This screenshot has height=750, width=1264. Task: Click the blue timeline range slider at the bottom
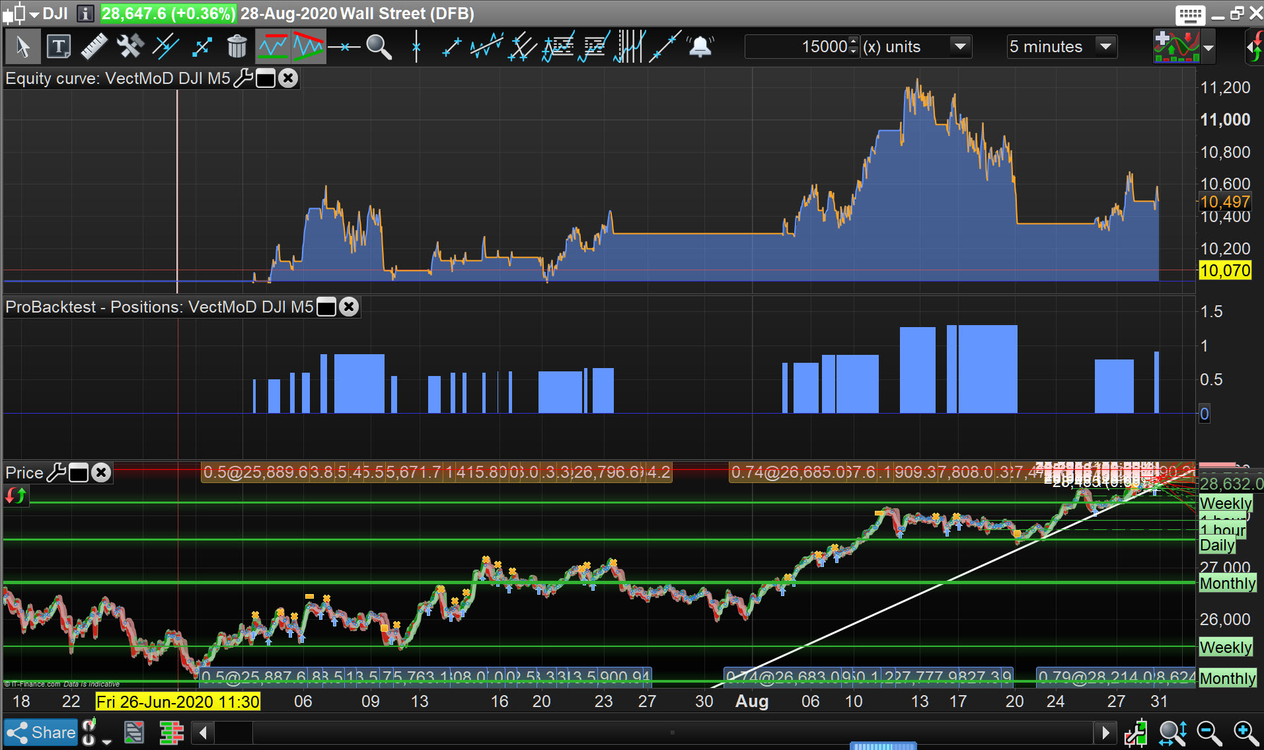pos(883,746)
